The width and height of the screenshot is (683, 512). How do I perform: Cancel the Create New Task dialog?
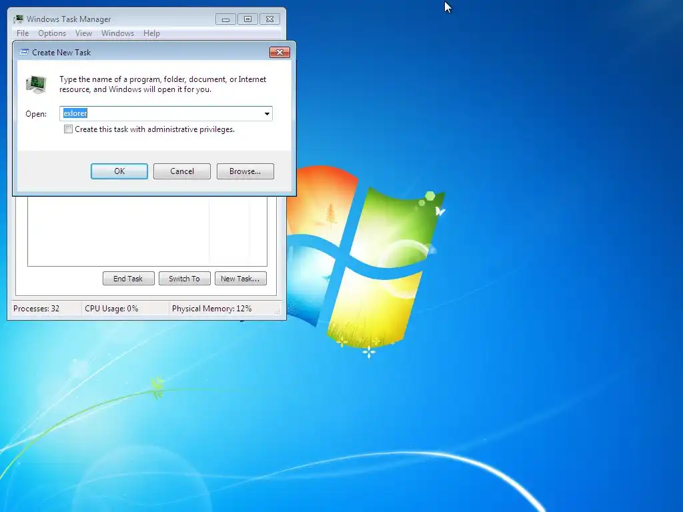coord(182,171)
